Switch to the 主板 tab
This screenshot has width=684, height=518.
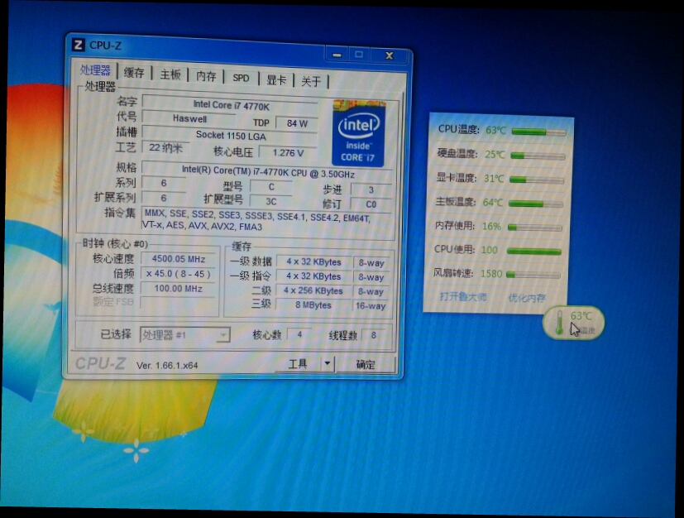pos(170,74)
